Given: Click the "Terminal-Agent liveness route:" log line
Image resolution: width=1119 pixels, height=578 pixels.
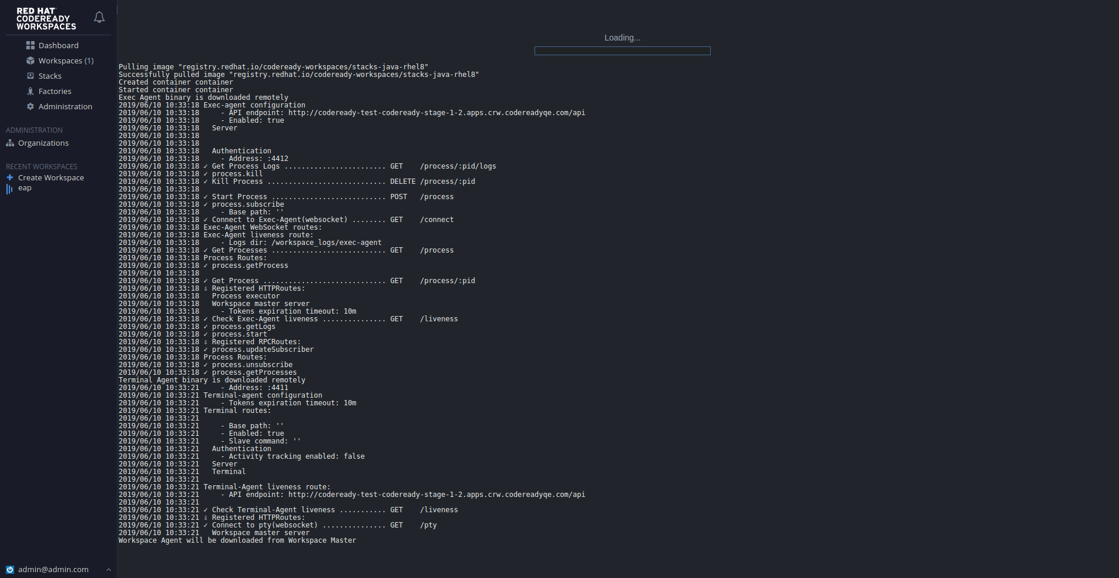Looking at the screenshot, I should click(224, 487).
